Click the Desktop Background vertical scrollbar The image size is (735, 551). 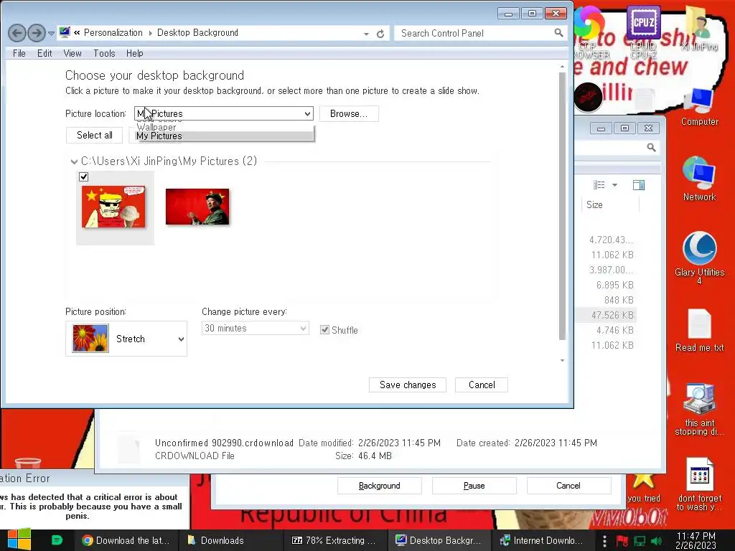(562, 206)
